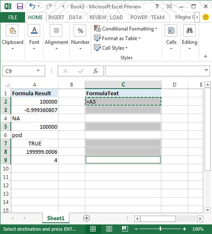
Task: Open the FILE tab
Action: [13, 17]
